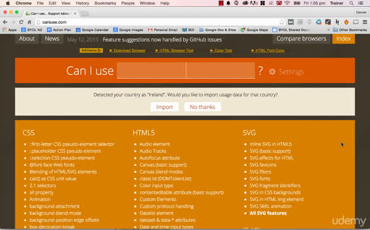
Task: Open the History menu
Action: [x=82, y=3]
